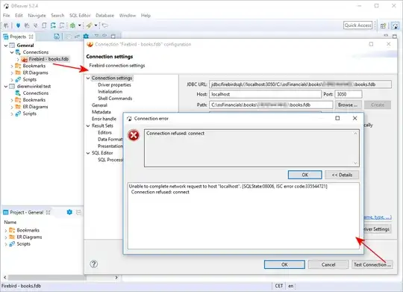Screen dimensions: 403x292
Task: Select Shell Commands in dialog tree
Action: [115, 99]
